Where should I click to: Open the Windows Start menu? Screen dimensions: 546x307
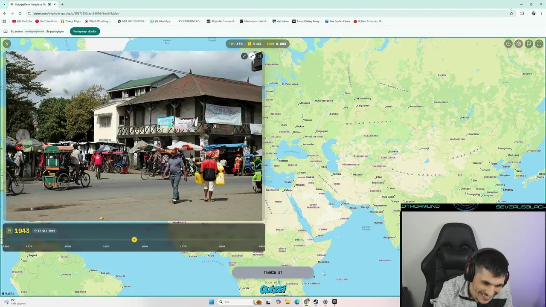(x=212, y=302)
